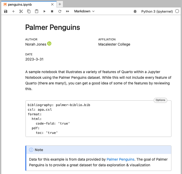
Task: Interrupt the kernel with stop icon
Action: tap(52, 11)
